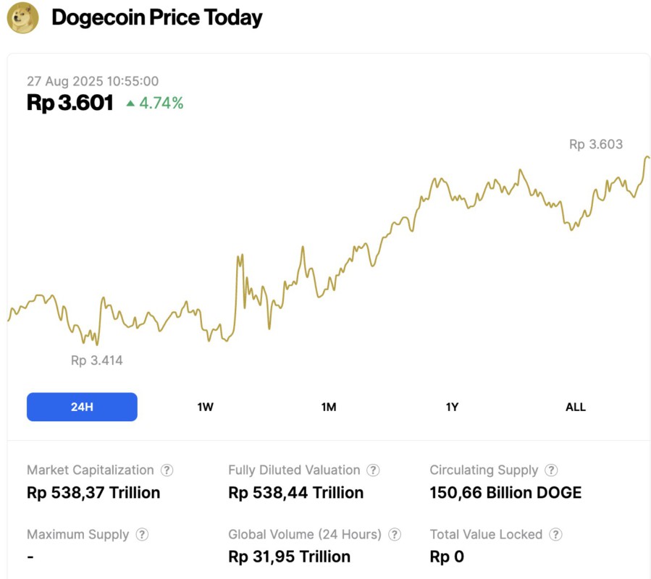Viewport: 651px width, 579px height.
Task: Click the 4.74% change indicator
Action: coord(161,103)
